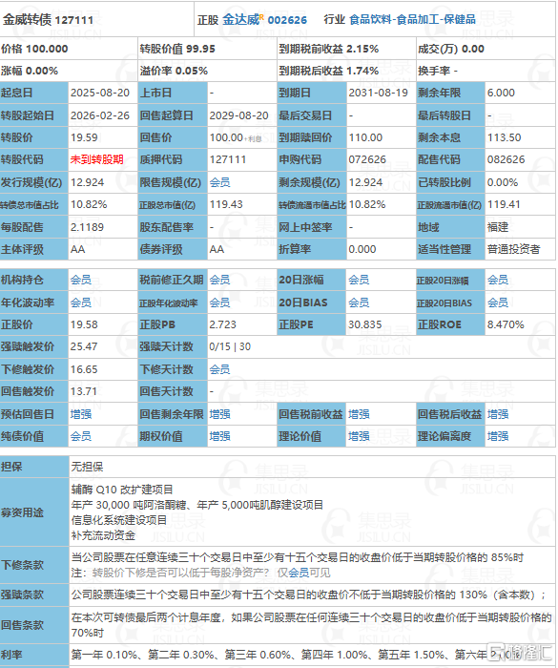Click 会员 link beside 20日涨幅

(x=359, y=280)
